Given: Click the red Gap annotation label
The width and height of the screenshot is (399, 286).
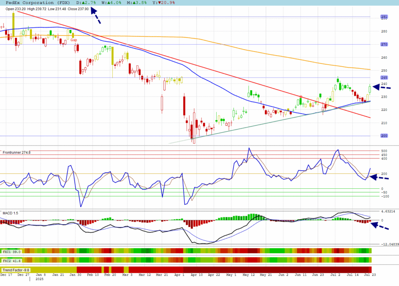Looking at the screenshot, I should 74,40.
